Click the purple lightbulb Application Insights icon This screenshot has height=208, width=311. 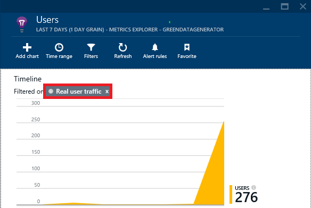tap(22, 24)
